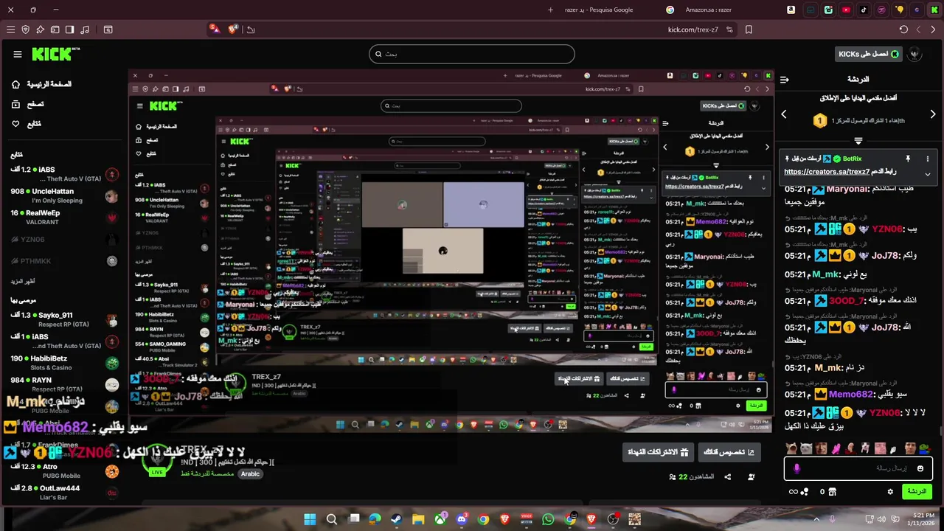The width and height of the screenshot is (944, 531).
Task: Open browser music player icon
Action: (85, 29)
